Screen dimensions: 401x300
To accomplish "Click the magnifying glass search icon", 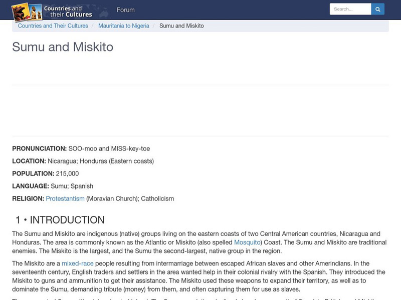I will [377, 8].
